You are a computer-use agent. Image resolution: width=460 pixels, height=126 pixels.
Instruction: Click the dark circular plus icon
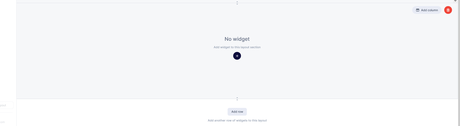pyautogui.click(x=237, y=56)
